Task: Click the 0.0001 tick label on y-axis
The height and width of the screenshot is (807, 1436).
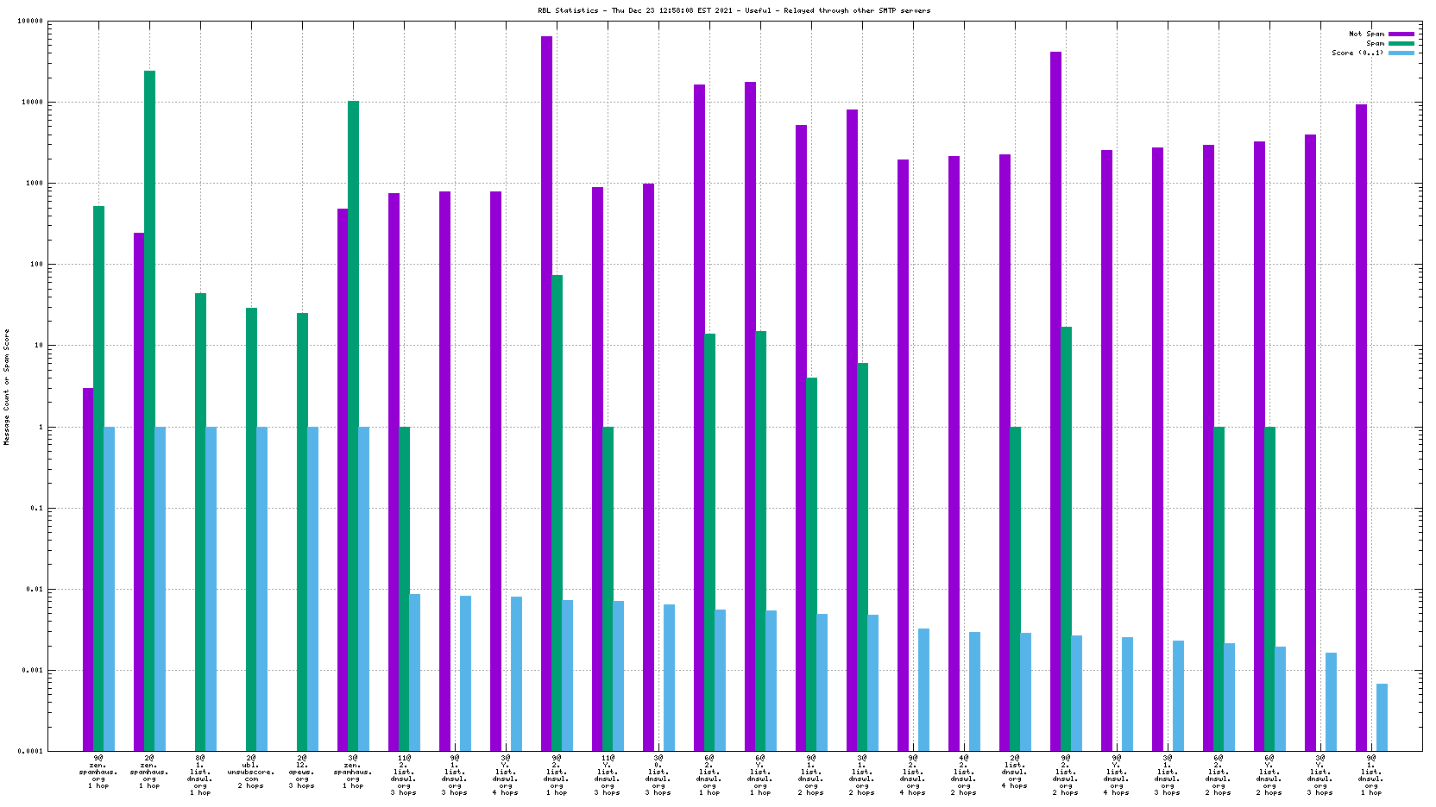Action: coord(32,751)
